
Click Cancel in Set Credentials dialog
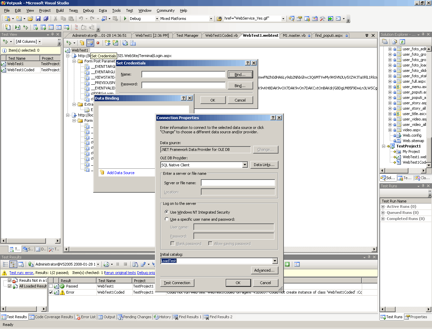coord(240,100)
